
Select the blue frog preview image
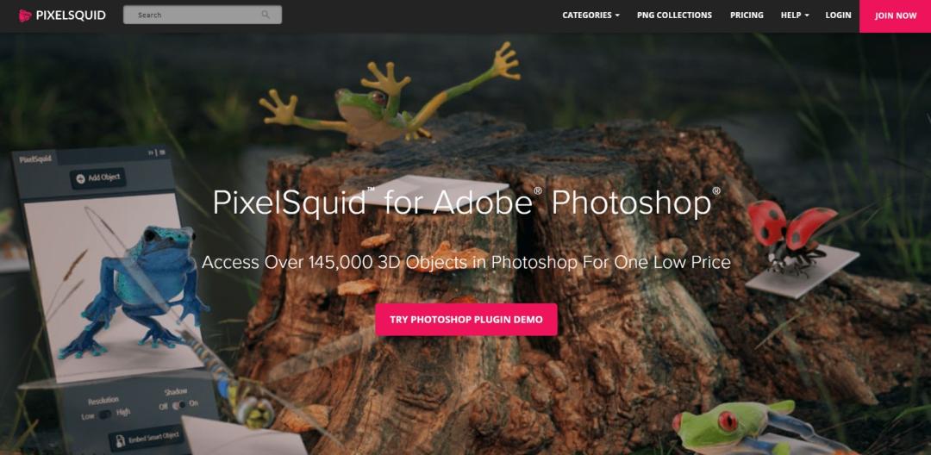click(x=114, y=288)
